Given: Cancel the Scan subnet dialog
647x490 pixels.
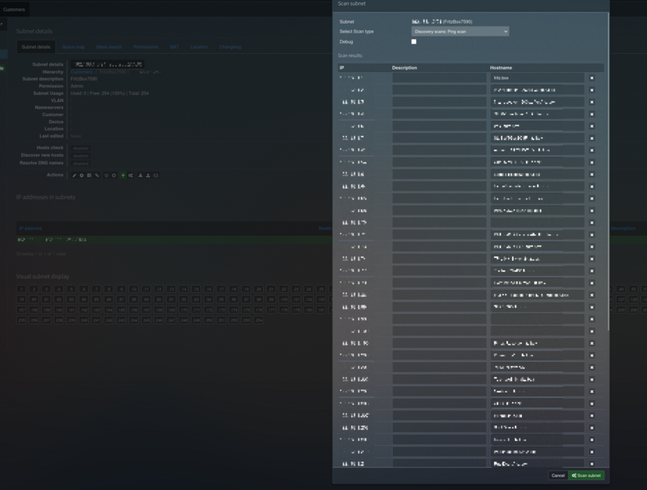Looking at the screenshot, I should tap(558, 475).
